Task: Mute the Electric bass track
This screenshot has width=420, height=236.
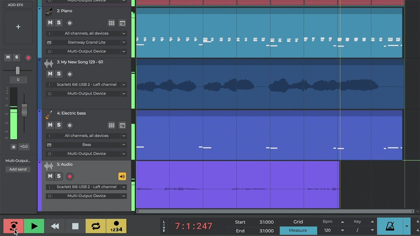Action: coord(50,125)
